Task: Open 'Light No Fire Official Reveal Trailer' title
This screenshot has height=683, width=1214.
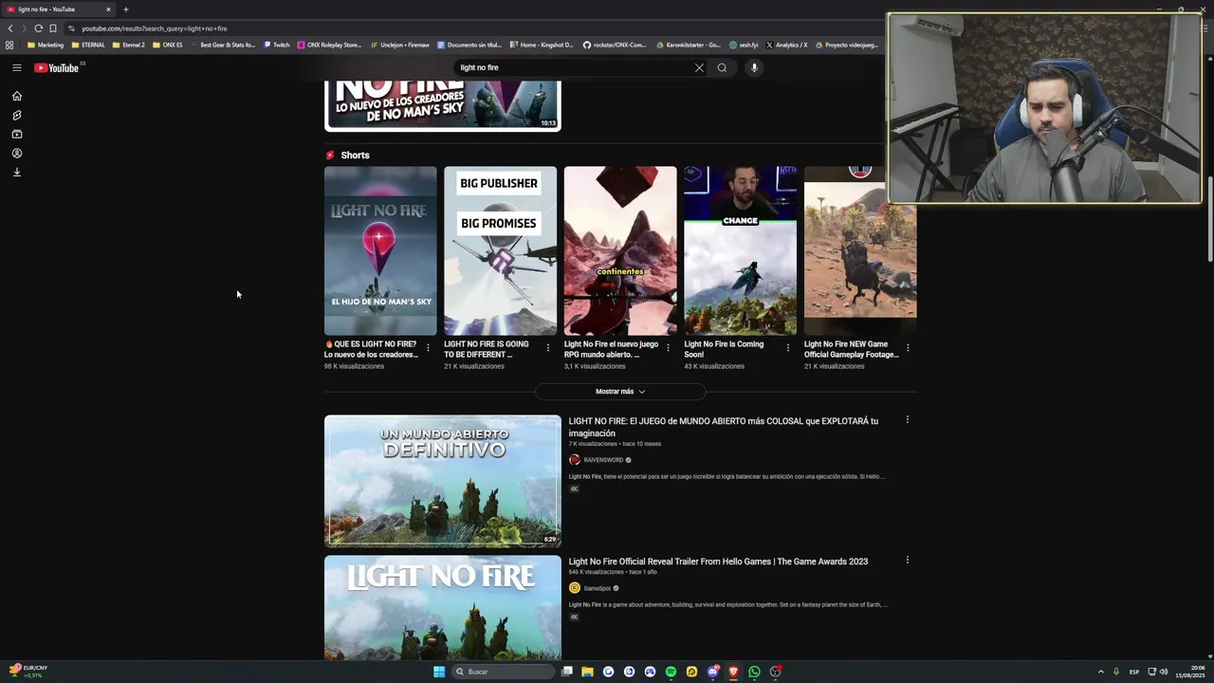Action: pos(718,562)
